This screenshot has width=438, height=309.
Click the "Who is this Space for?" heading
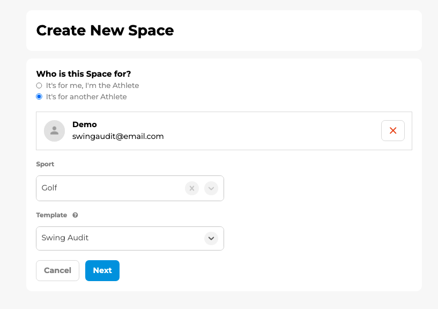[x=84, y=74]
